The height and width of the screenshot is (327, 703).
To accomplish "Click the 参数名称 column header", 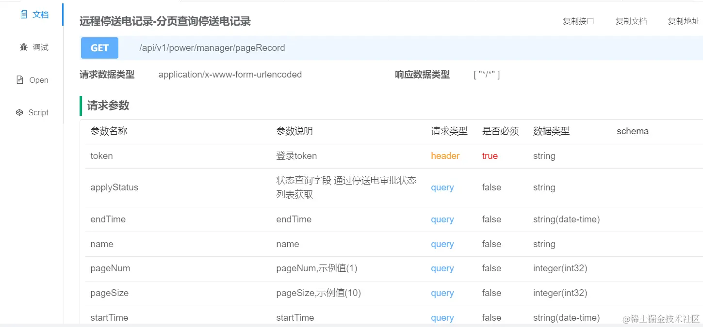I will (x=109, y=131).
